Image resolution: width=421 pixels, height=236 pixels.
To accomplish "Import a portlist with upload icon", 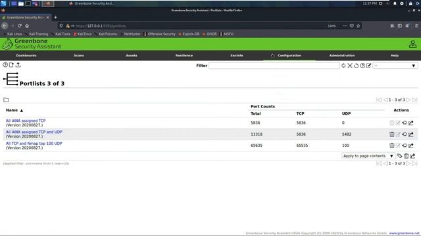I will pyautogui.click(x=18, y=65).
